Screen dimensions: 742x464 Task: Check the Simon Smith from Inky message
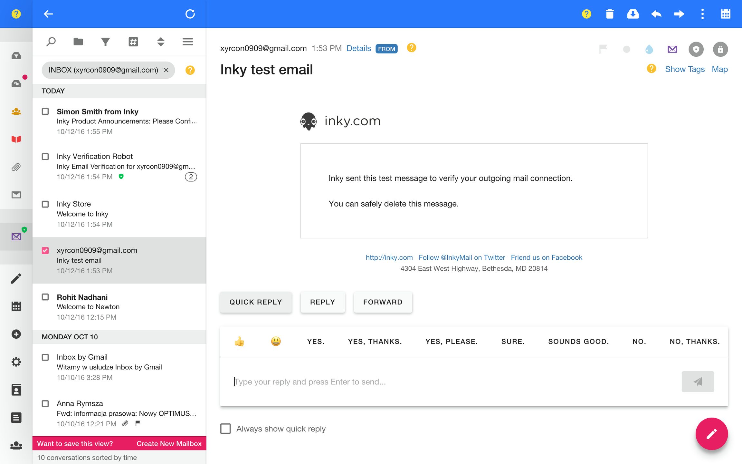point(45,111)
